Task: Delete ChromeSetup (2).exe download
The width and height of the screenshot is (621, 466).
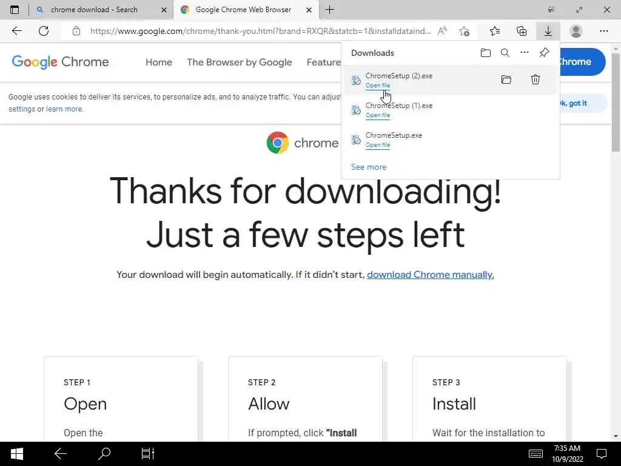Action: (535, 79)
